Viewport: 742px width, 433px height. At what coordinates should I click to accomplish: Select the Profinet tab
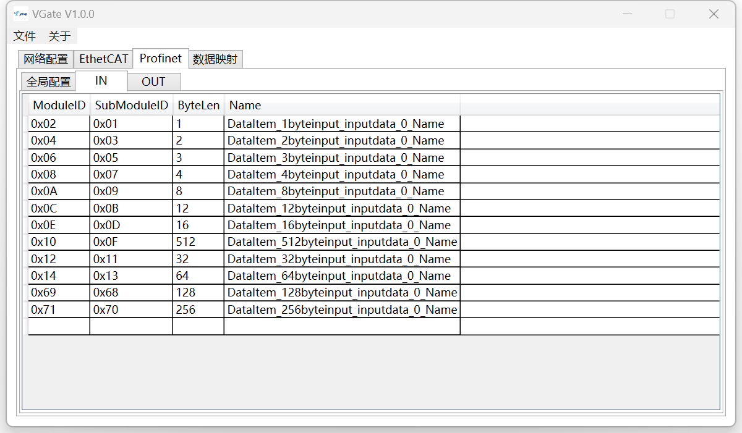click(x=161, y=58)
